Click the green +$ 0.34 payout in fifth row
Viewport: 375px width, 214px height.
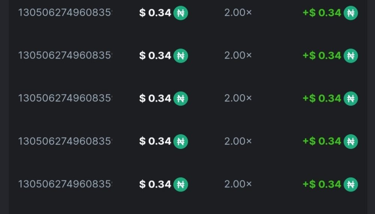click(x=322, y=184)
